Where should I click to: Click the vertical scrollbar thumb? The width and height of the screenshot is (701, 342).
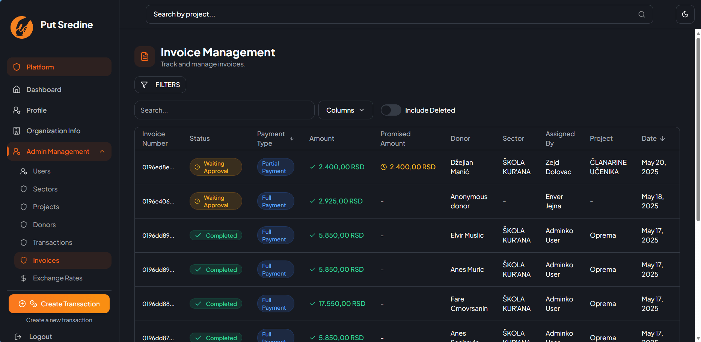(698, 129)
